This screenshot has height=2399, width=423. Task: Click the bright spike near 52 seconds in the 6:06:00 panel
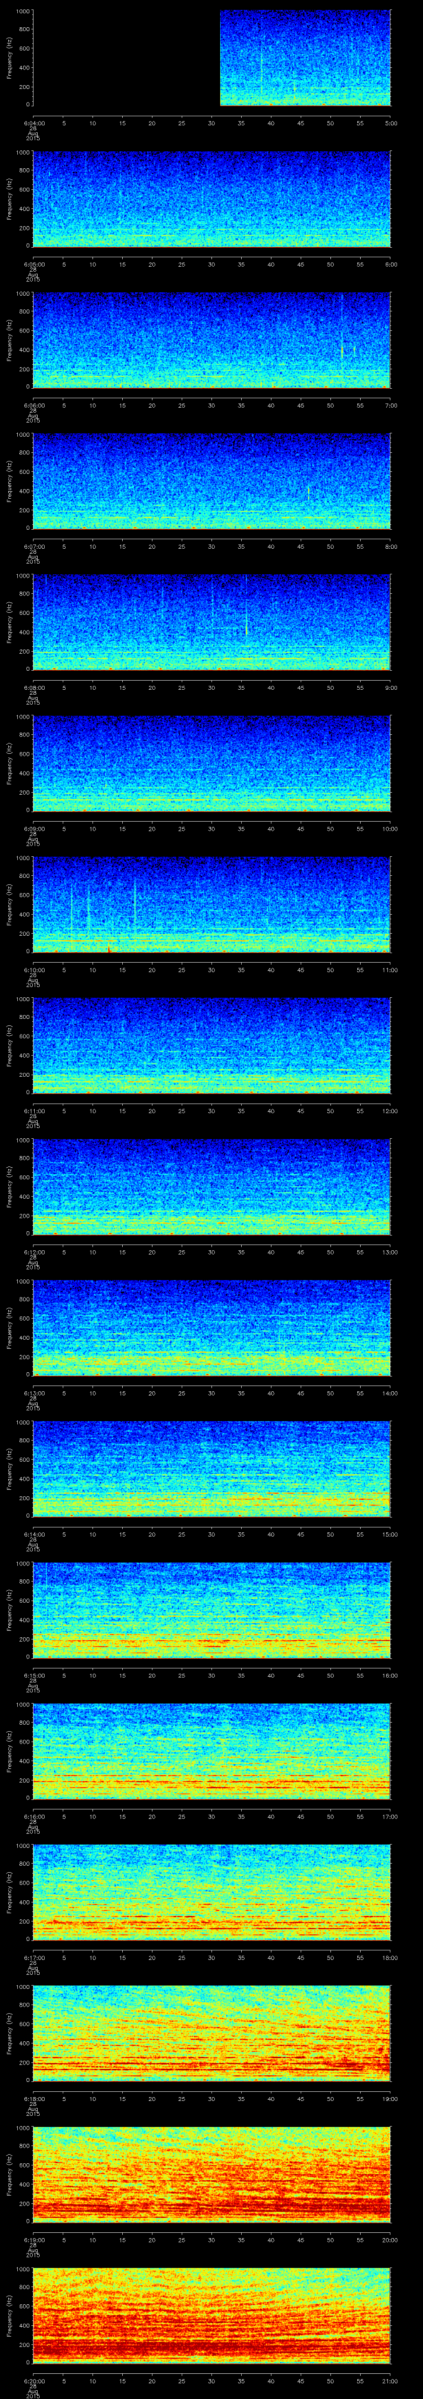tap(342, 351)
